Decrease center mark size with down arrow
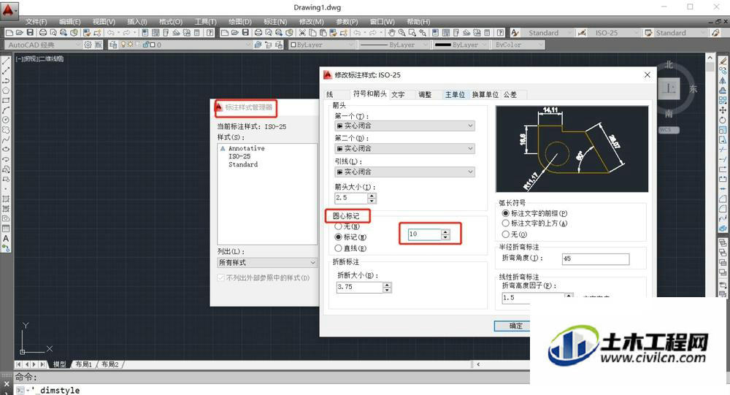 tap(445, 237)
